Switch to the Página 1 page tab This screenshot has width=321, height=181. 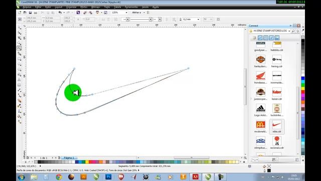(69, 158)
